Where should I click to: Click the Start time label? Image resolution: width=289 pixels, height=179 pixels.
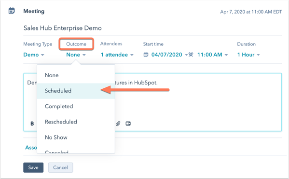click(x=153, y=44)
